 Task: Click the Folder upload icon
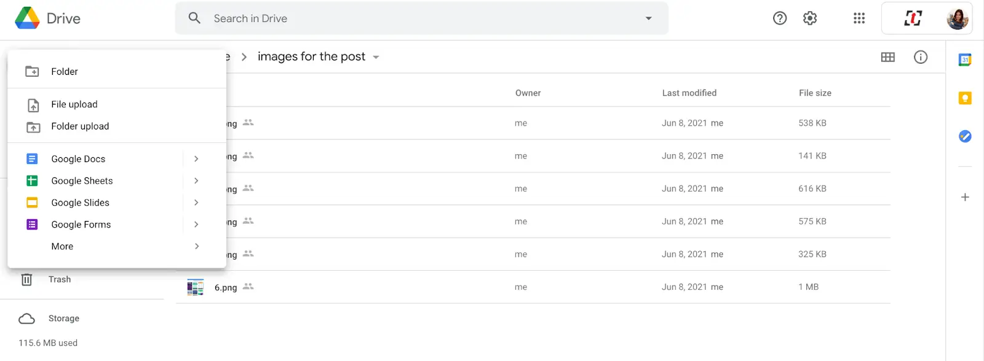(x=33, y=127)
